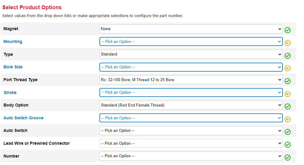Click the Mounting label link
Viewport: 304px width, 165px height.
tap(13, 41)
